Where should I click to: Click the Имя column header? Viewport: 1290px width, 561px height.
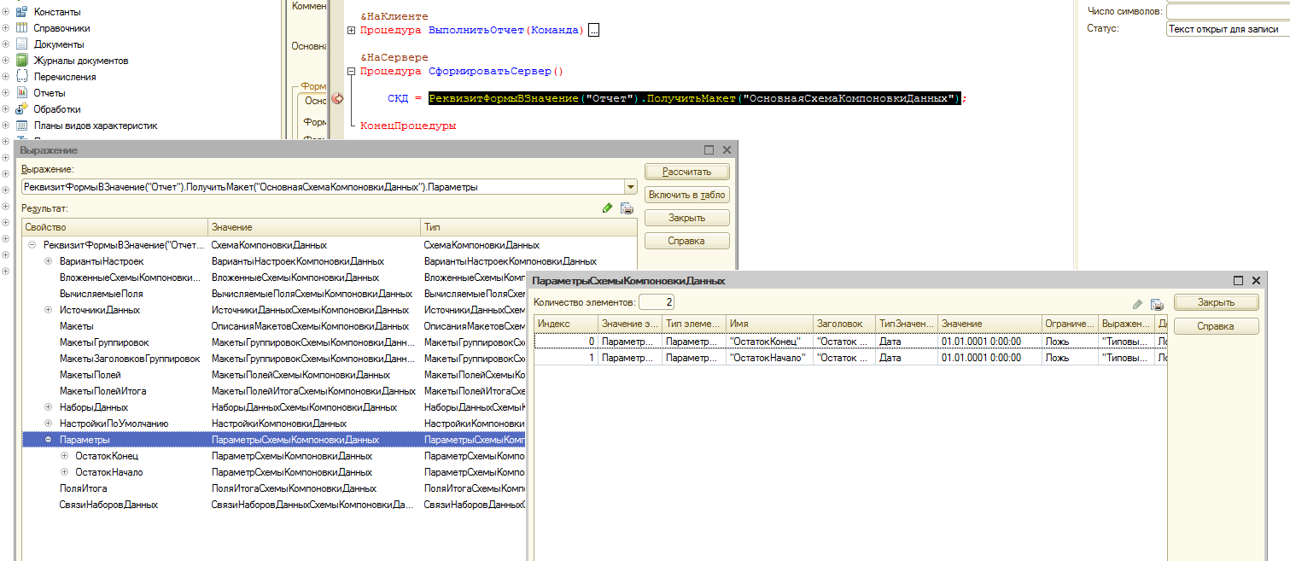(769, 324)
